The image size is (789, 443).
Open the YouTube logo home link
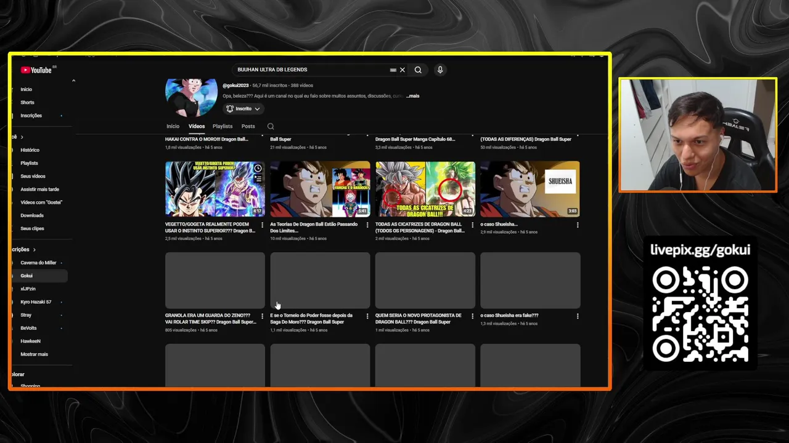tap(36, 70)
